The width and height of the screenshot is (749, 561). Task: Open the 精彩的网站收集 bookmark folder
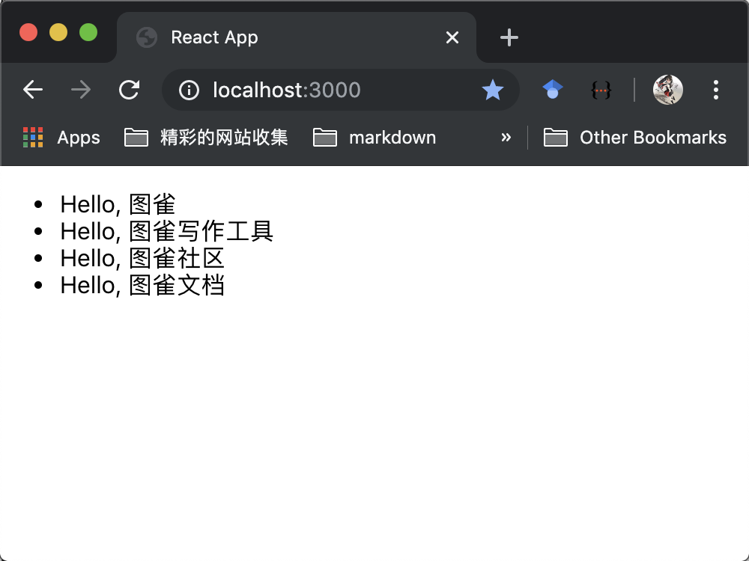[205, 137]
